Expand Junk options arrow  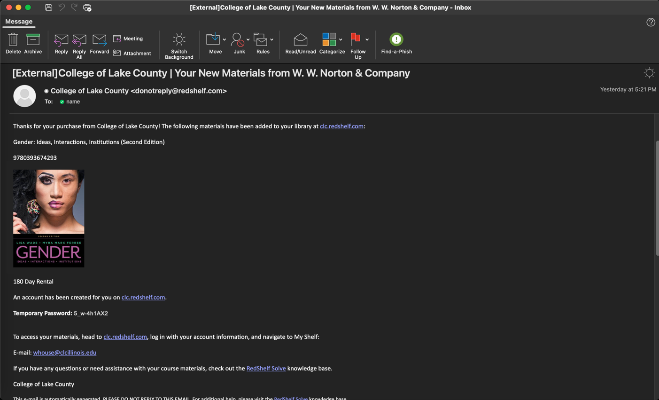click(248, 39)
